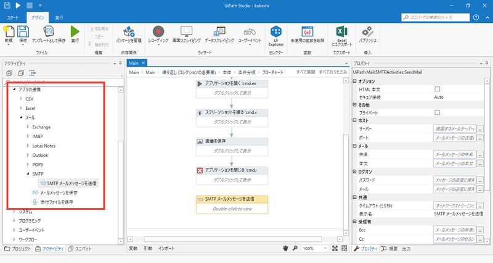This screenshot has width=493, height=263.
Task: Expand the Excel tree node
Action: click(21, 108)
